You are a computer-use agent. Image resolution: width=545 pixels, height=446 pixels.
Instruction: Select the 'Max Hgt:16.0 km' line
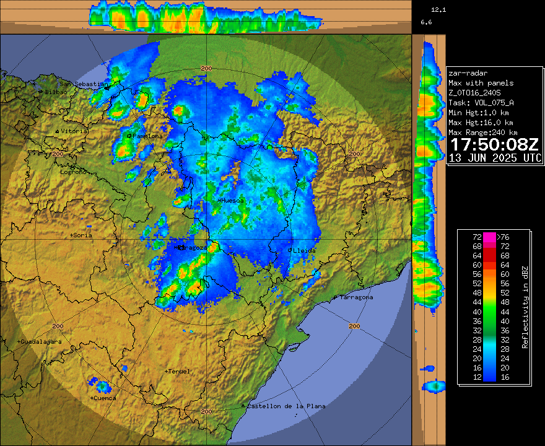481,123
